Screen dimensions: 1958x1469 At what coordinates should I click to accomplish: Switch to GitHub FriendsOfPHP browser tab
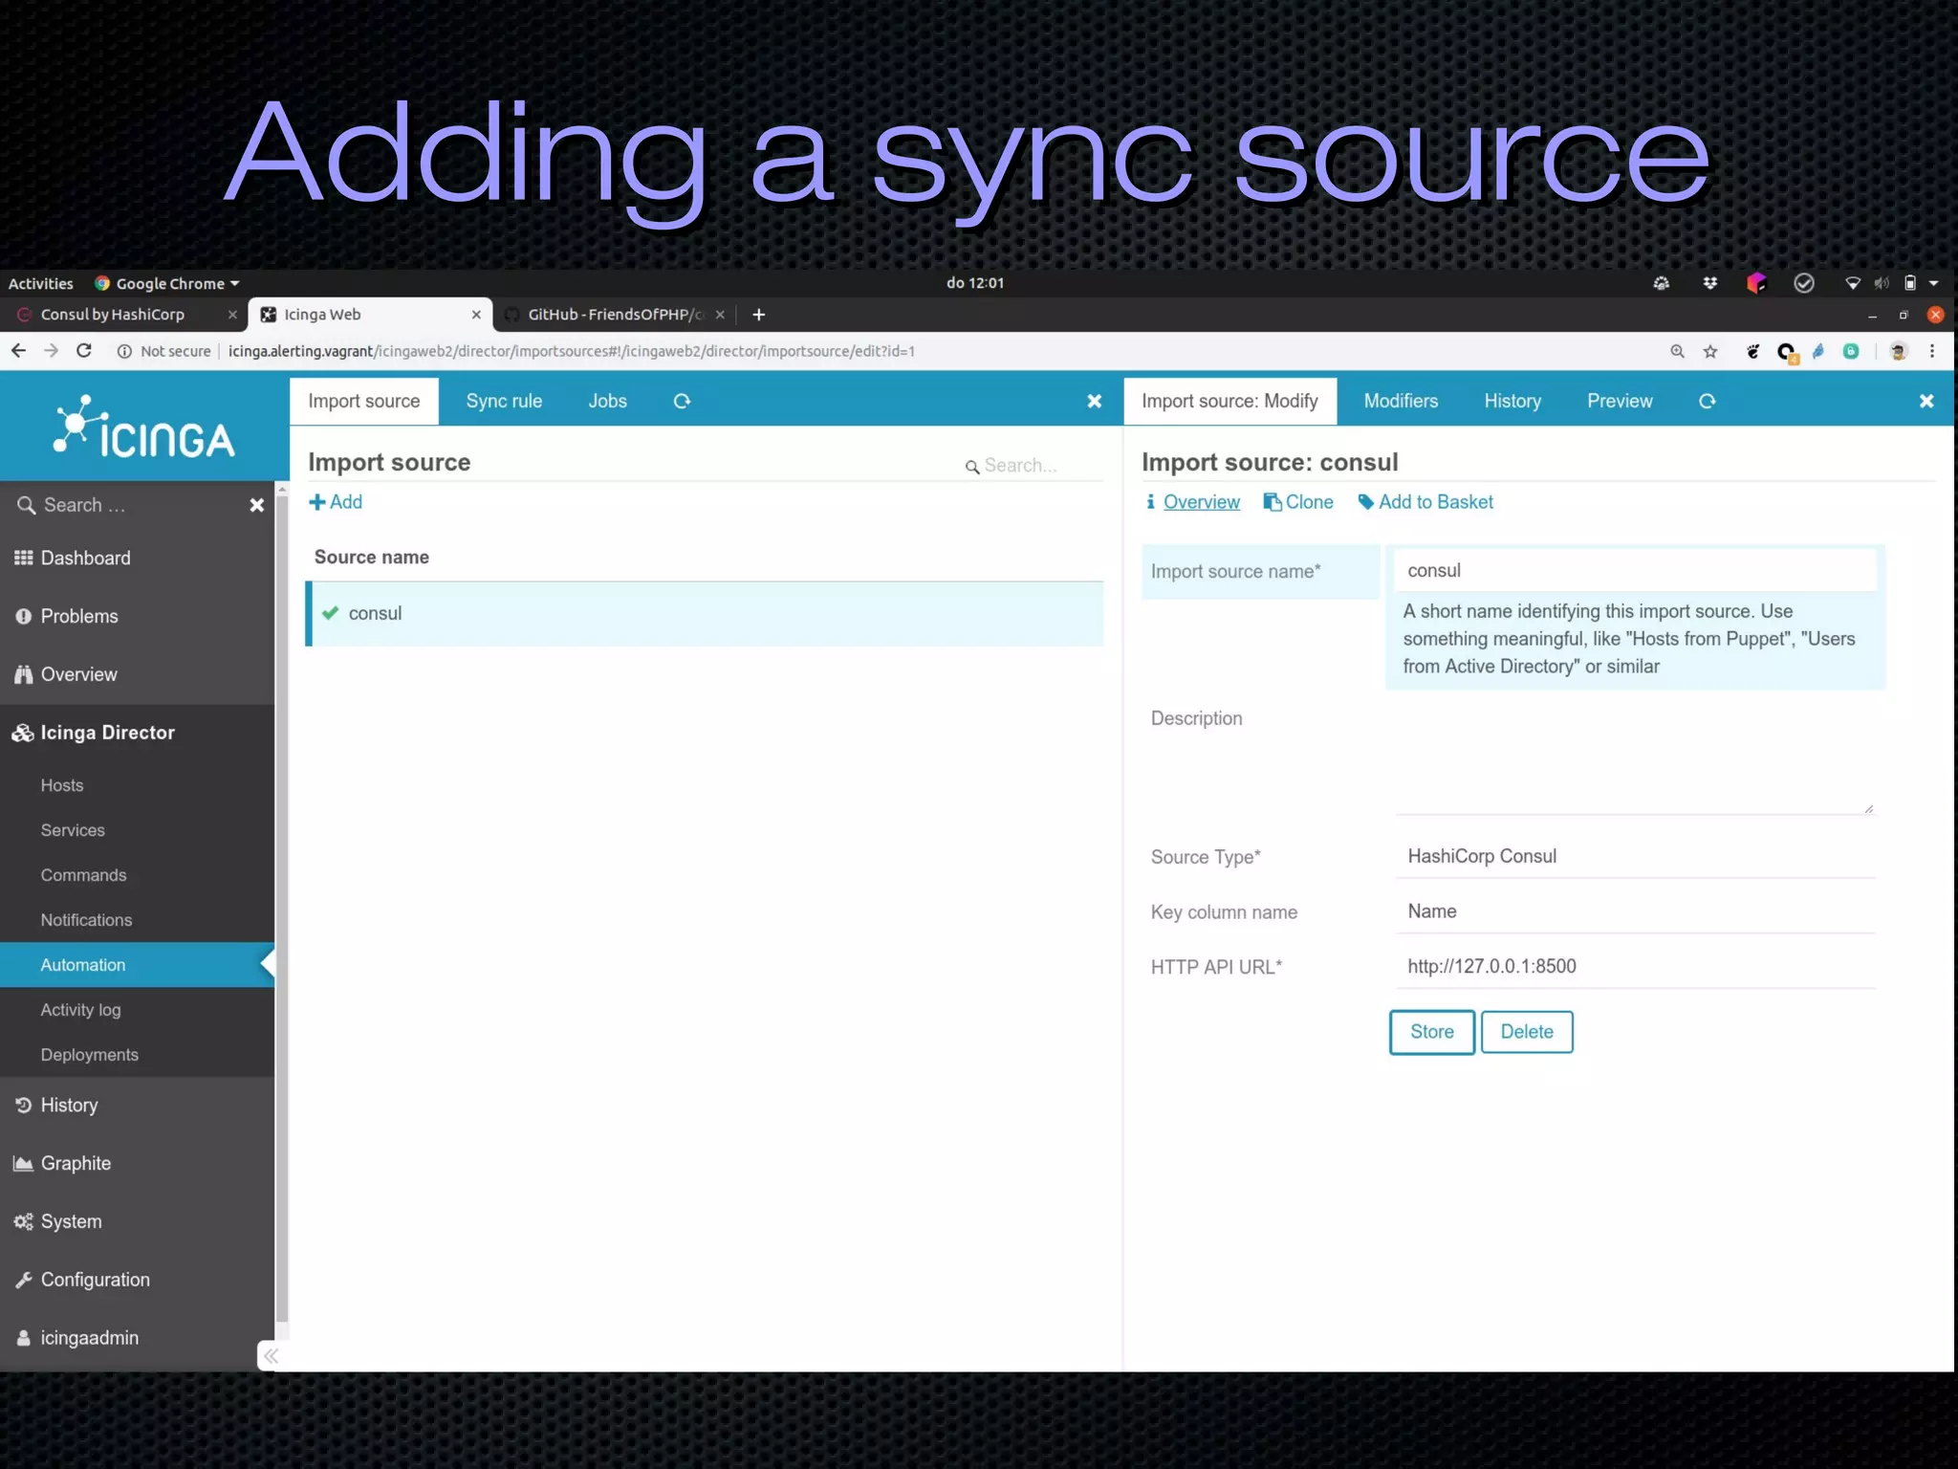pos(614,315)
